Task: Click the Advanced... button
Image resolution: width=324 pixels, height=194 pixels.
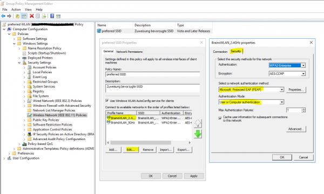Action: [296, 129]
